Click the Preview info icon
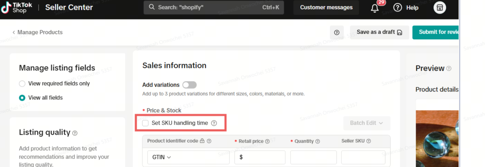Image resolution: width=485 pixels, height=167 pixels. click(449, 68)
